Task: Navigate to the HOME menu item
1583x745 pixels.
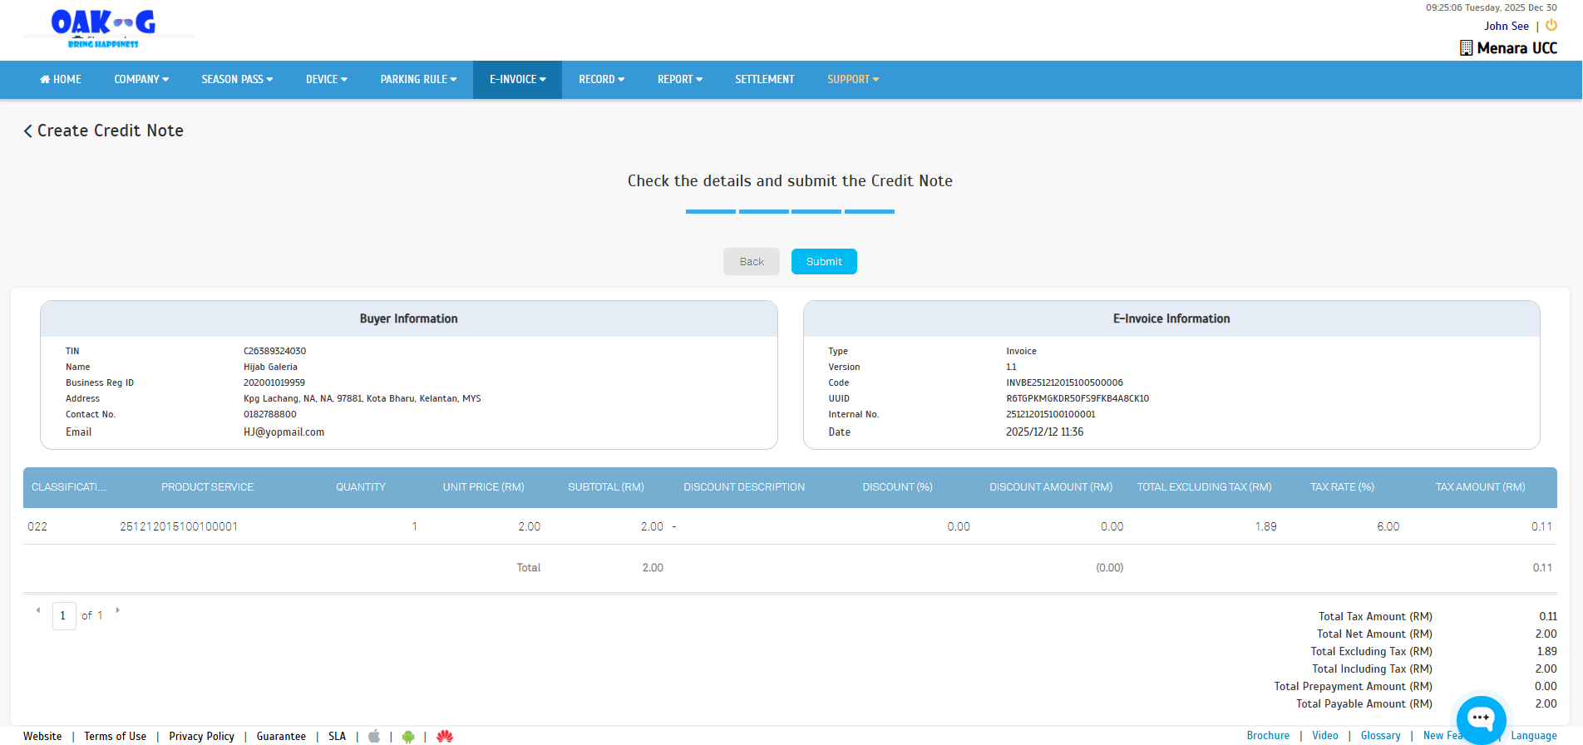Action: click(x=61, y=80)
